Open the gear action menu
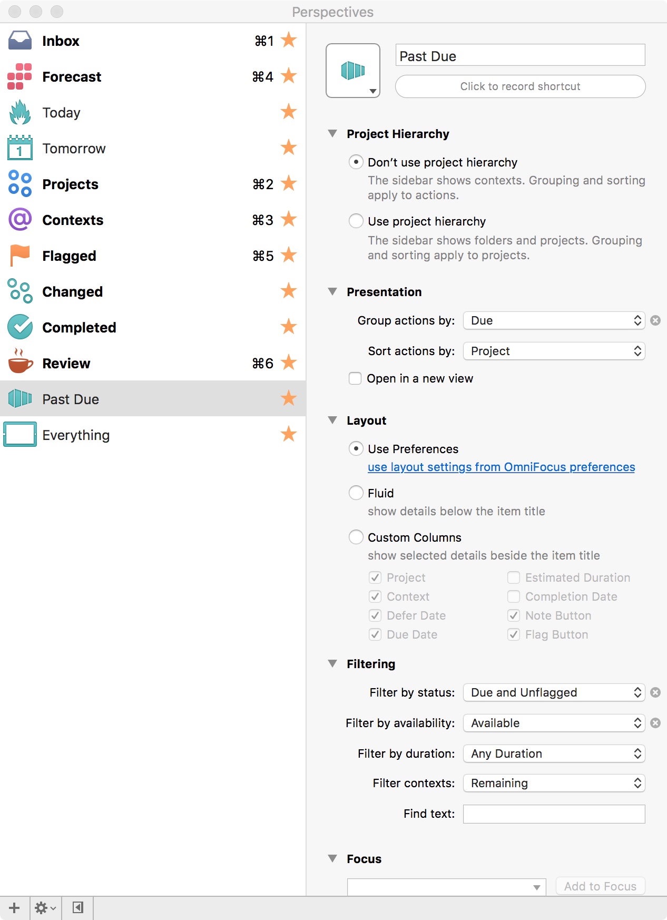Viewport: 667px width, 920px height. click(45, 908)
